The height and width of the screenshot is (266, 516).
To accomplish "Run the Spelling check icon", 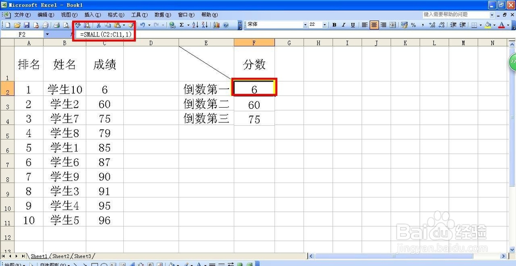I will point(78,25).
